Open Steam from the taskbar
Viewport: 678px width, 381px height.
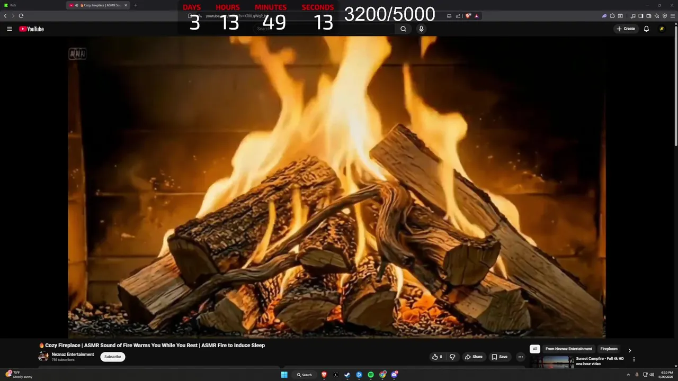(347, 375)
